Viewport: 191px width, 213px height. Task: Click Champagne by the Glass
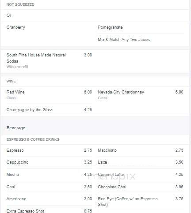[49, 110]
